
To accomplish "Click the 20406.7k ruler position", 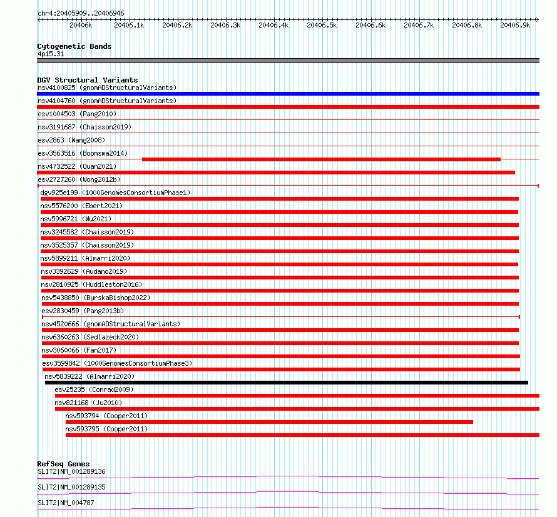I will tap(419, 25).
